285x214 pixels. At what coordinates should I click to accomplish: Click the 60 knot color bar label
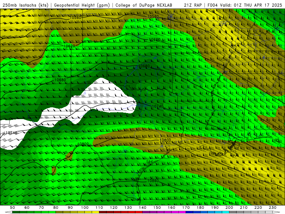[x=27, y=208]
